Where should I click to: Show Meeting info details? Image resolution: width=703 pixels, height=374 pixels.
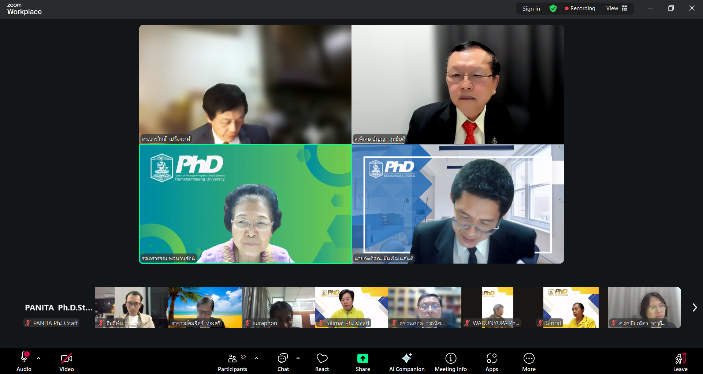click(x=450, y=362)
